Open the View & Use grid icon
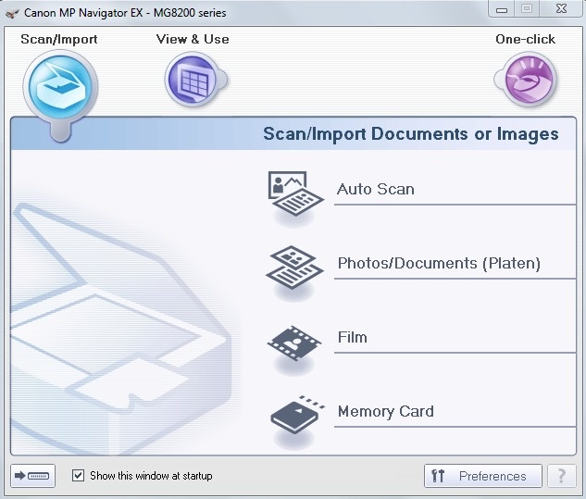This screenshot has width=586, height=499. (x=192, y=81)
